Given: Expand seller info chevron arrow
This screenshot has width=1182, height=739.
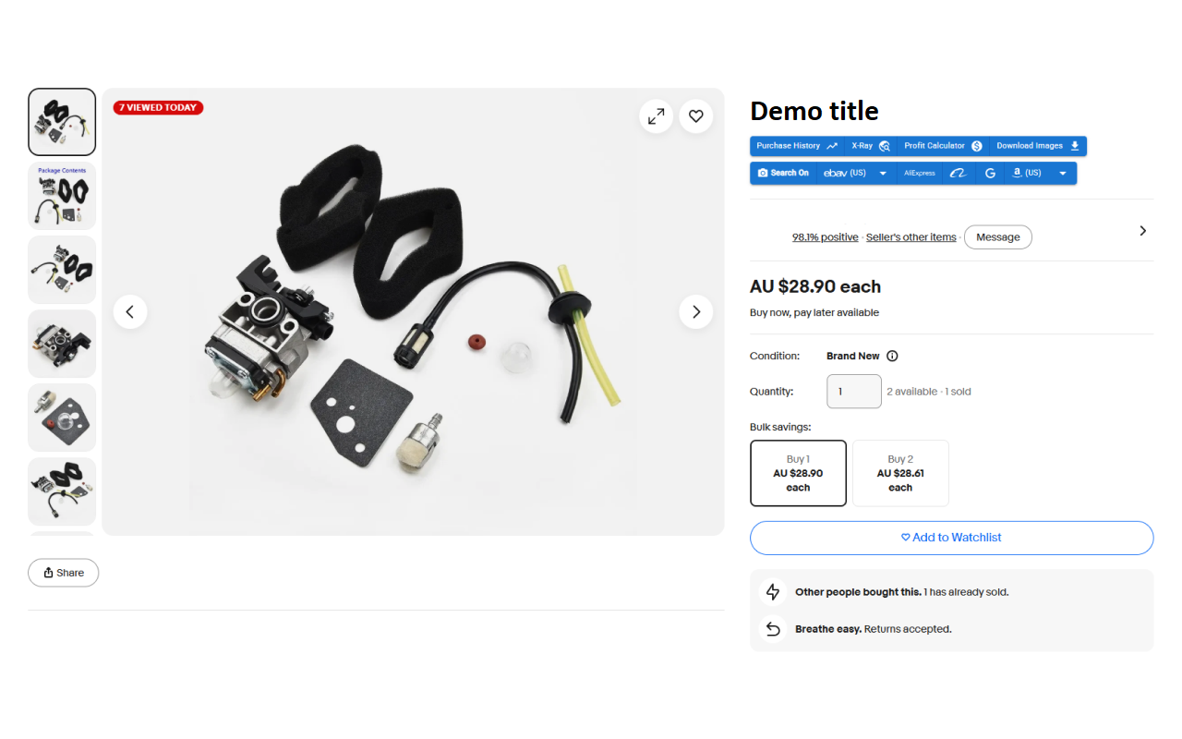Looking at the screenshot, I should 1142,231.
